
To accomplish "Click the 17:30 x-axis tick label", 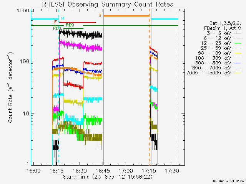I will [172, 171].
